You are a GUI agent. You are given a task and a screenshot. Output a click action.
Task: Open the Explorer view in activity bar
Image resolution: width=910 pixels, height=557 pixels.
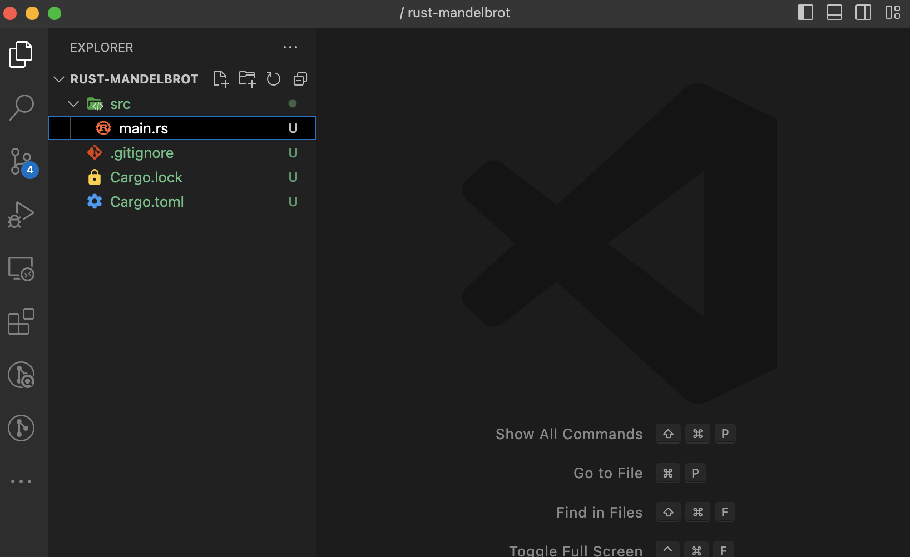click(x=21, y=54)
